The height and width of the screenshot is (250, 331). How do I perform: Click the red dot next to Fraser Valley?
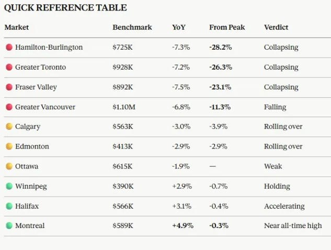point(9,87)
